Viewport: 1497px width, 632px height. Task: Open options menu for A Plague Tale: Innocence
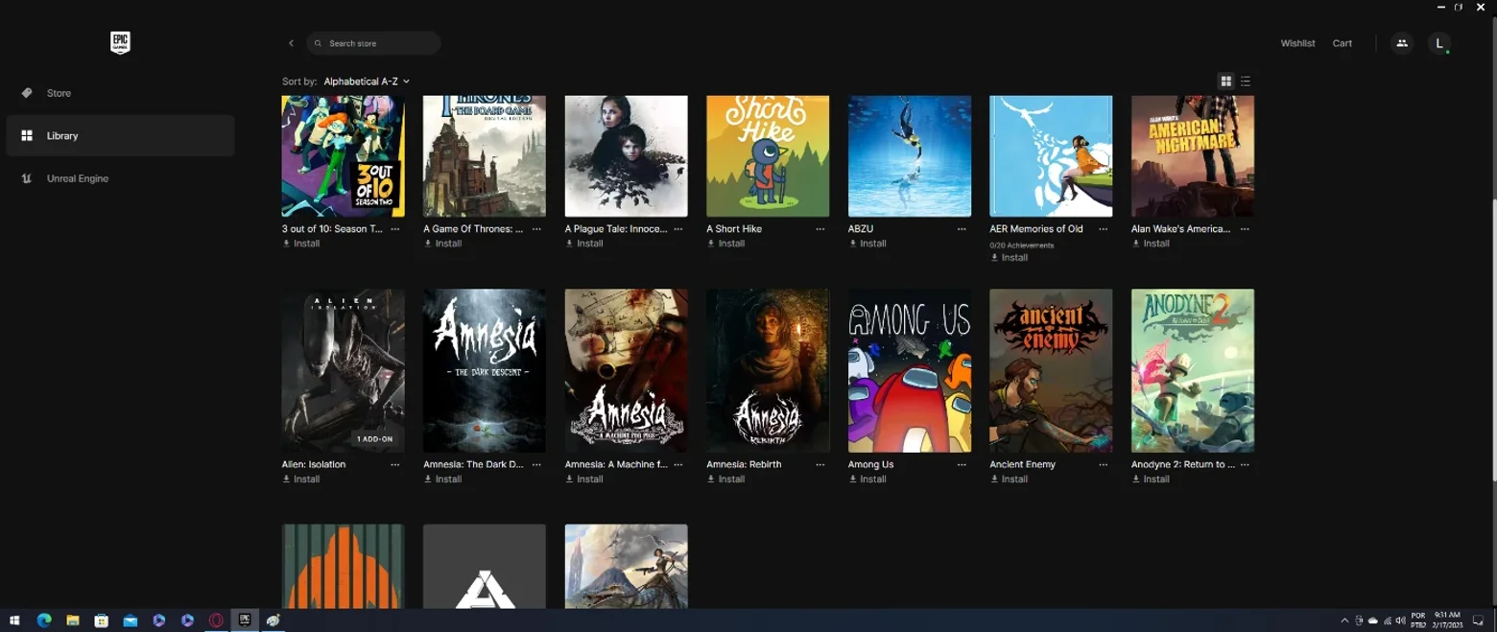point(678,229)
